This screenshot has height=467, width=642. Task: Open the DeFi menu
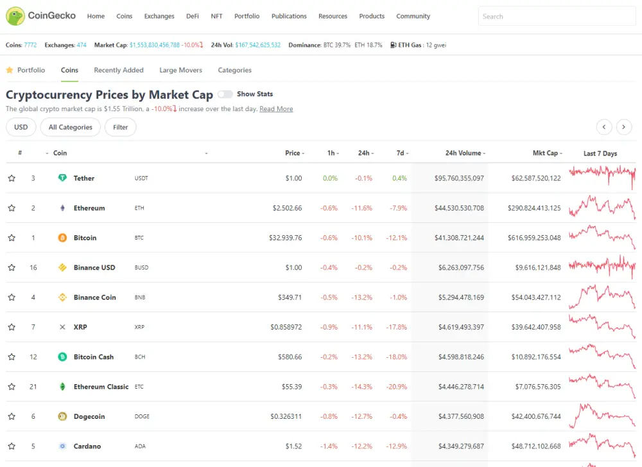tap(193, 16)
